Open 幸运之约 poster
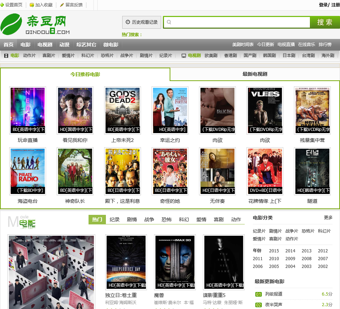Screen dimensions: 340x309 [x=170, y=110]
